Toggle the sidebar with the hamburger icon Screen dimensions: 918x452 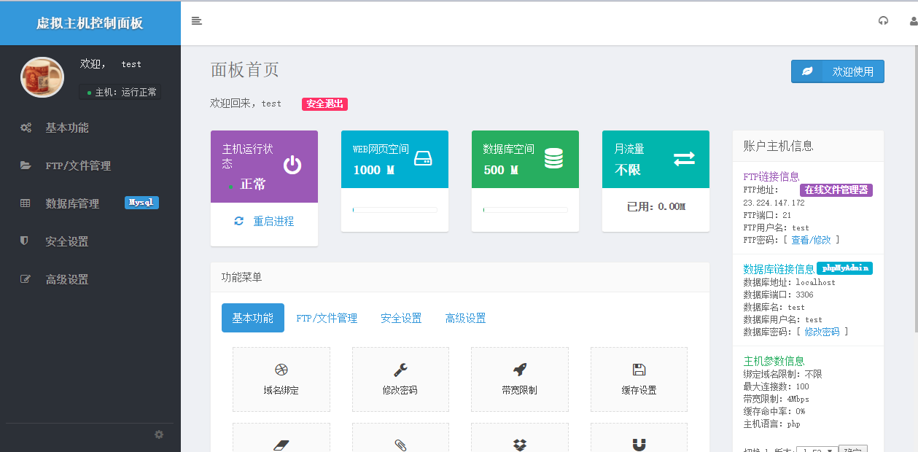pos(196,21)
